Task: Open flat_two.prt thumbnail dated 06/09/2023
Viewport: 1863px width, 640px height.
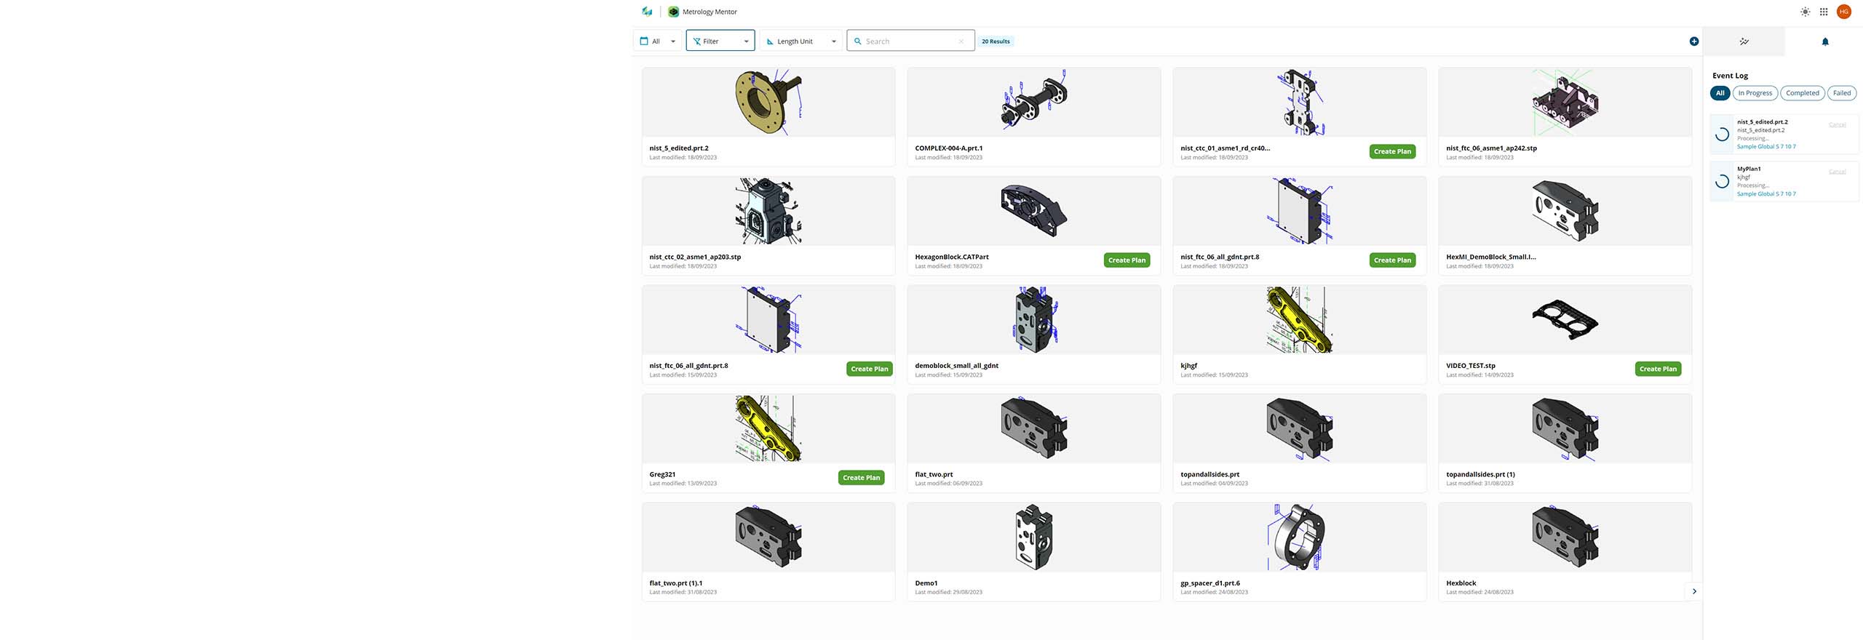Action: click(x=1034, y=428)
